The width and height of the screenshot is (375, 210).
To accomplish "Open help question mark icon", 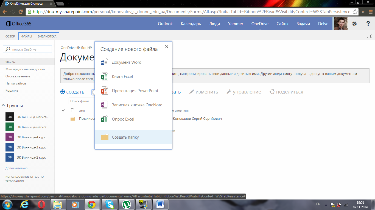I will pyautogui.click(x=368, y=24).
